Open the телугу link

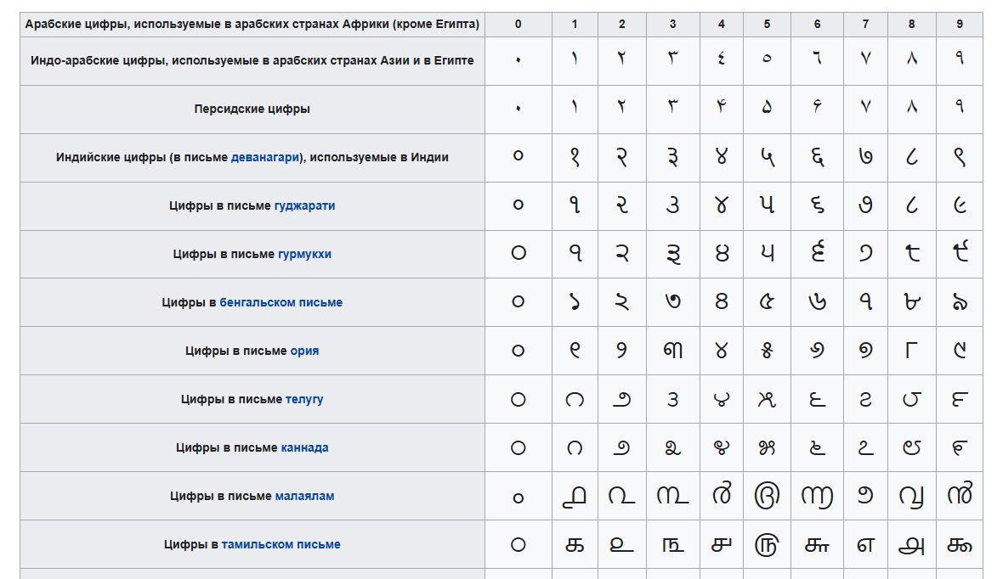[x=304, y=399]
